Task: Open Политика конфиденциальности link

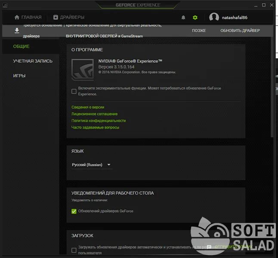Action: coord(99,120)
